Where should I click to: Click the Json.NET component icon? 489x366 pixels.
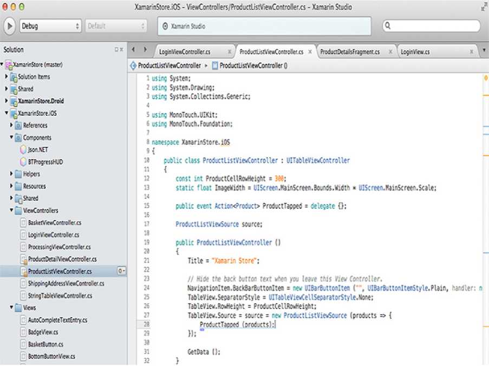(x=23, y=149)
